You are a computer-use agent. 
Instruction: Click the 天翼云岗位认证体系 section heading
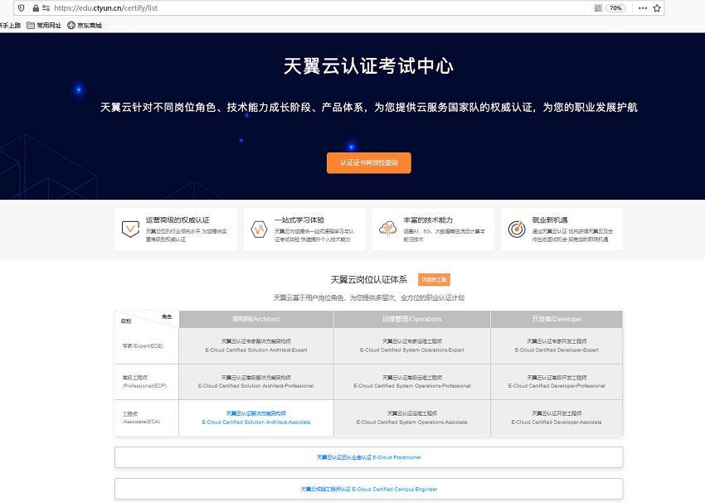click(369, 280)
